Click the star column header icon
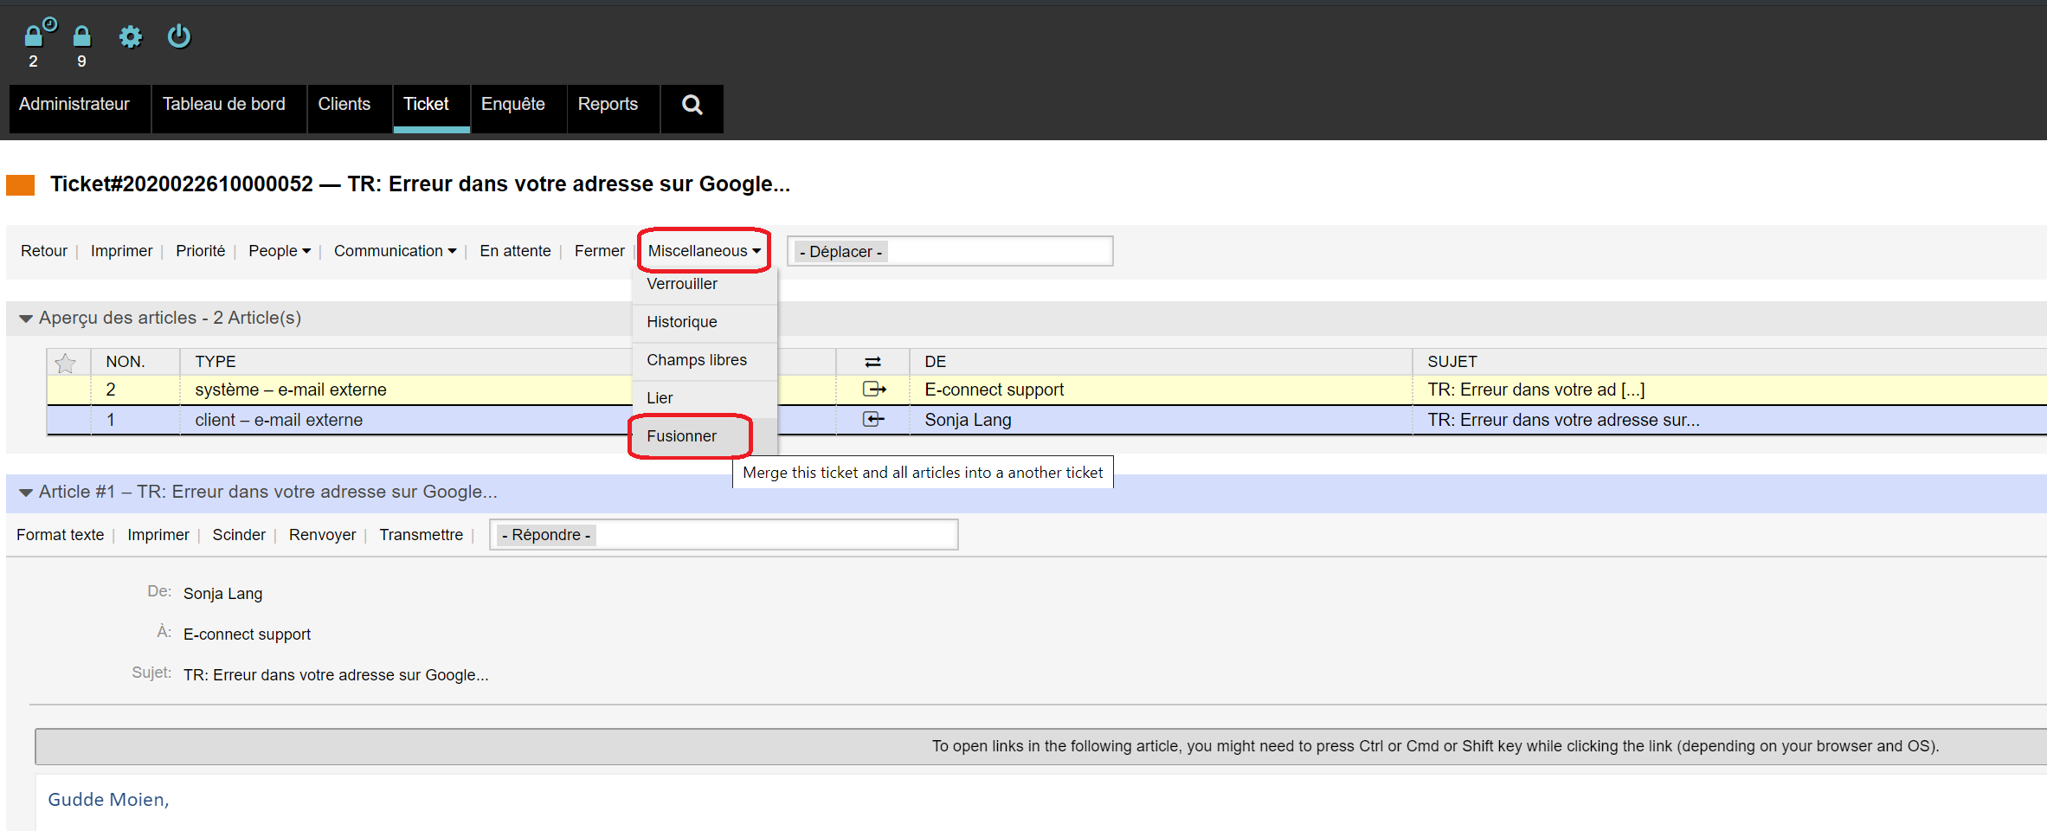 tap(66, 362)
